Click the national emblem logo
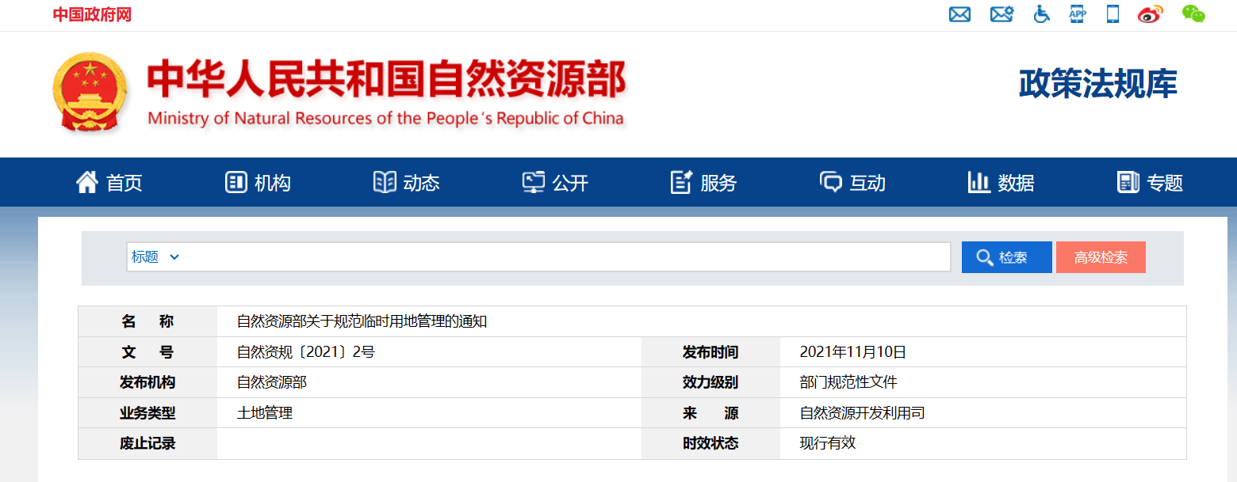This screenshot has height=482, width=1237. click(x=90, y=89)
